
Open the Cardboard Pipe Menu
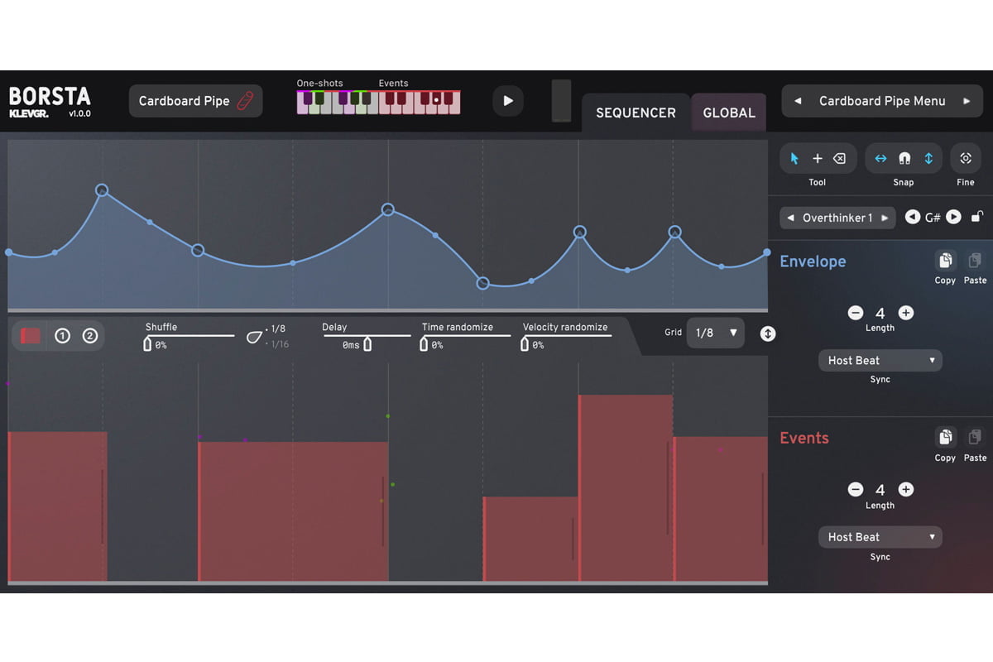[x=882, y=101]
